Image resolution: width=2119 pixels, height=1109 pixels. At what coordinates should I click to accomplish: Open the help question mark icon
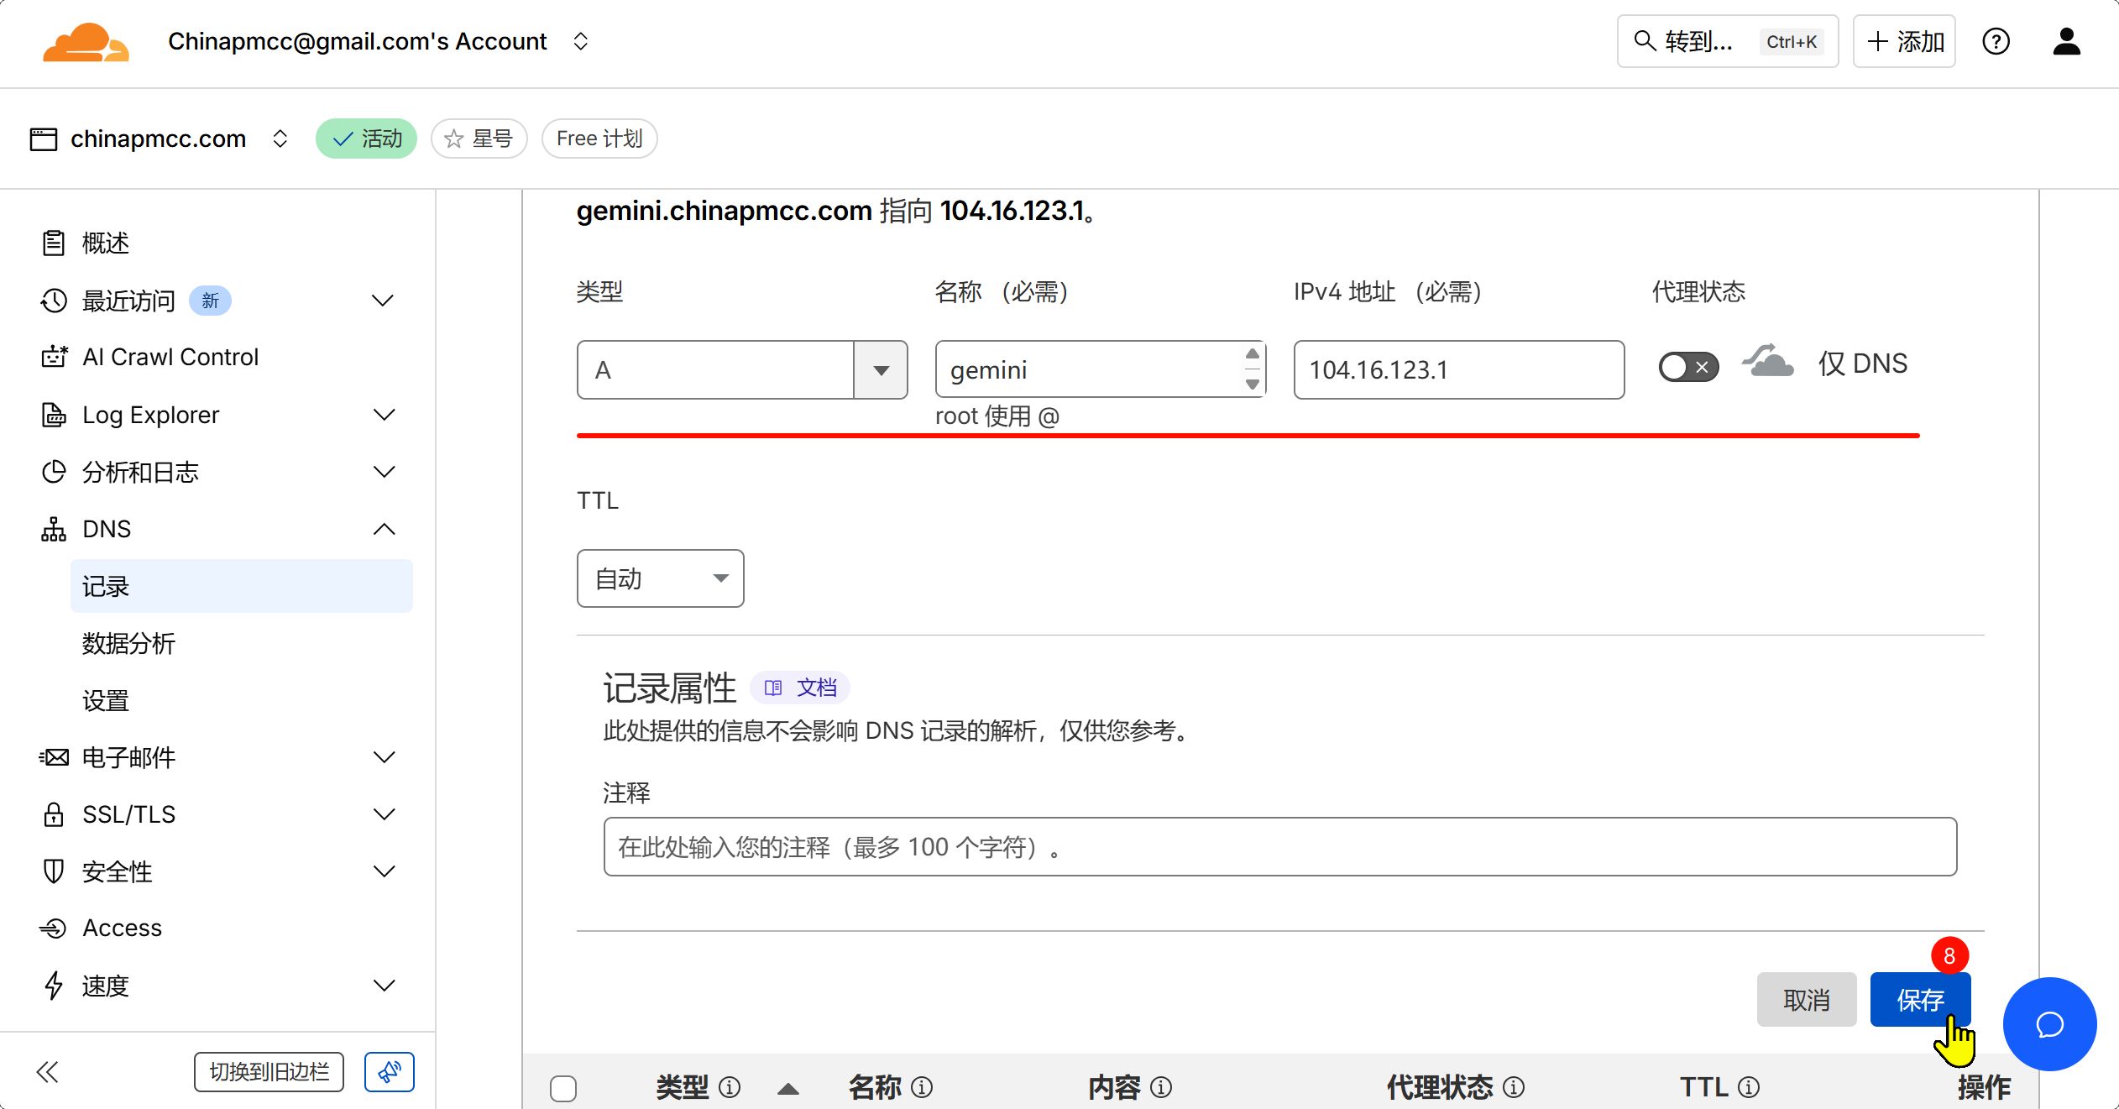(1996, 41)
